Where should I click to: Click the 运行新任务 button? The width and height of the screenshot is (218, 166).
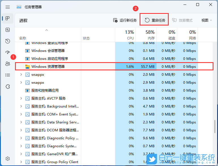point(125,20)
